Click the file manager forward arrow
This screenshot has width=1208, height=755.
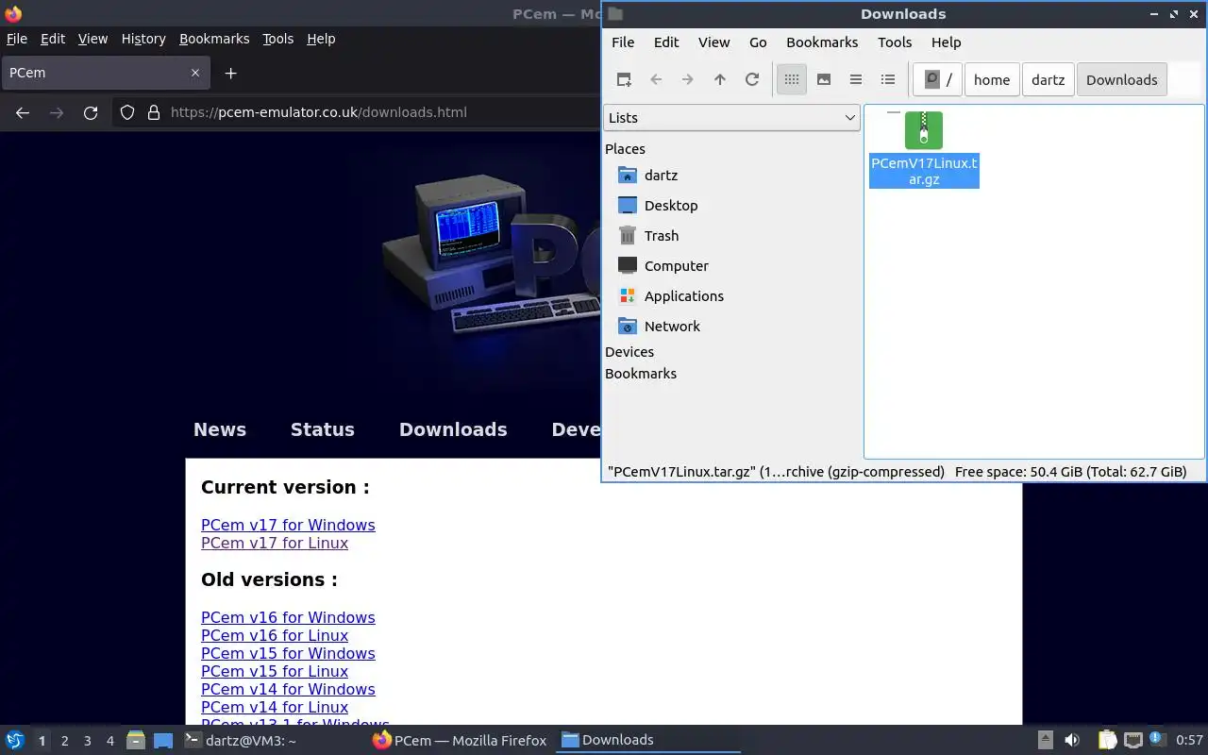[x=688, y=80]
